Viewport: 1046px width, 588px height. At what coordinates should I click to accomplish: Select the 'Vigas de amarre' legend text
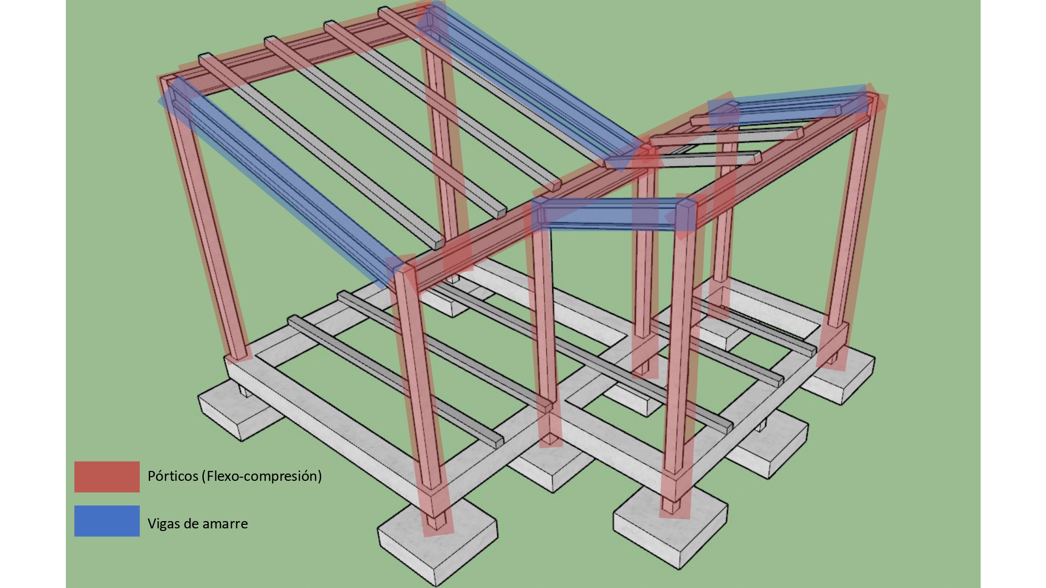(x=198, y=523)
